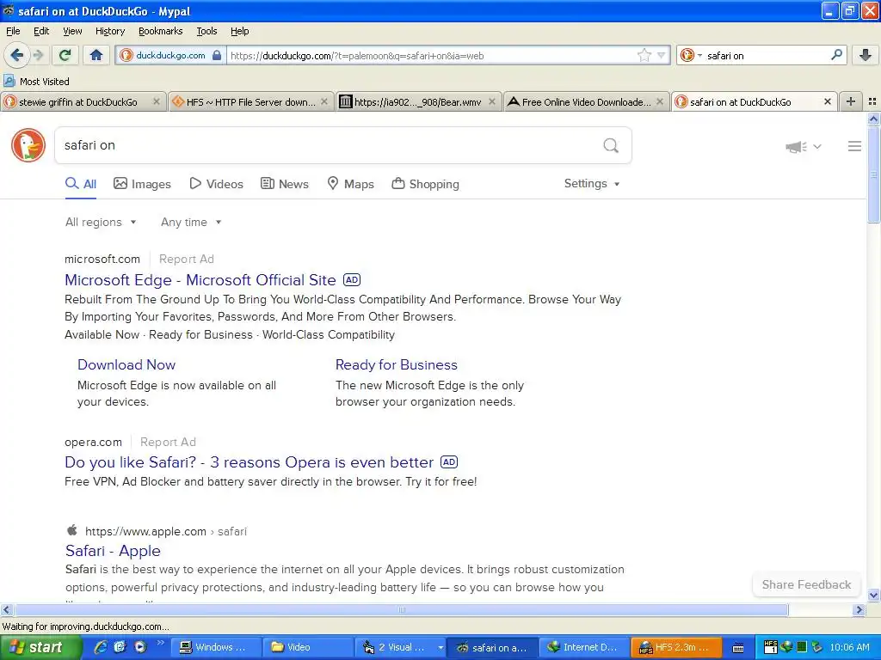Open the megaphone spread-the-word dropdown
This screenshot has width=881, height=660.
(x=804, y=146)
